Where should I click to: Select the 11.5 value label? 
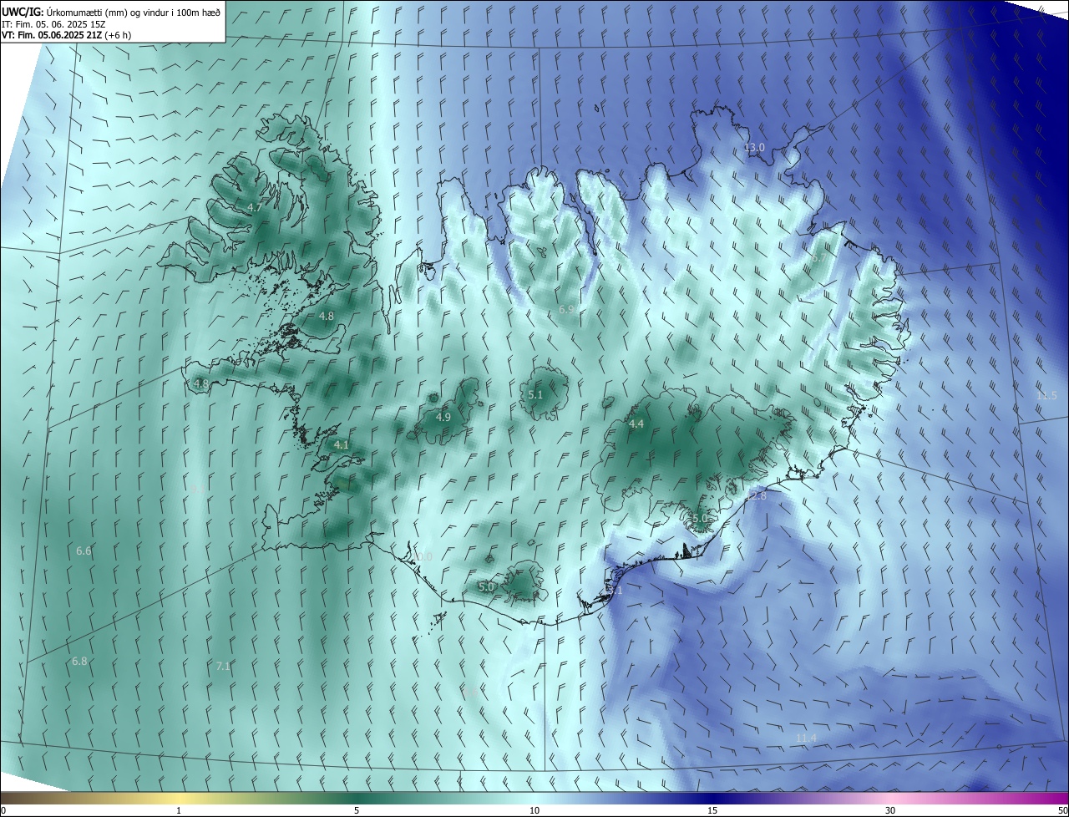1046,396
